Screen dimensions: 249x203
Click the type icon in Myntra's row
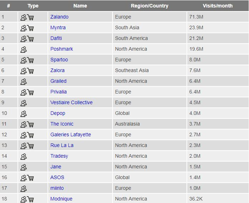click(x=27, y=28)
